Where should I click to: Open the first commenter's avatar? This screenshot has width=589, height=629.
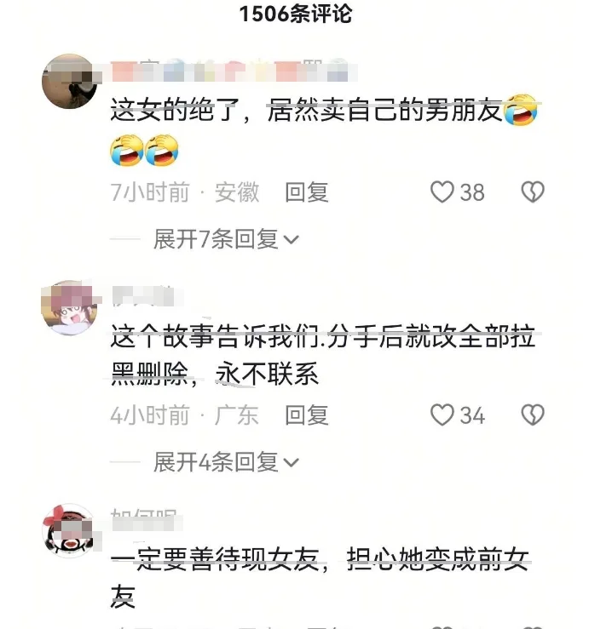pos(70,81)
